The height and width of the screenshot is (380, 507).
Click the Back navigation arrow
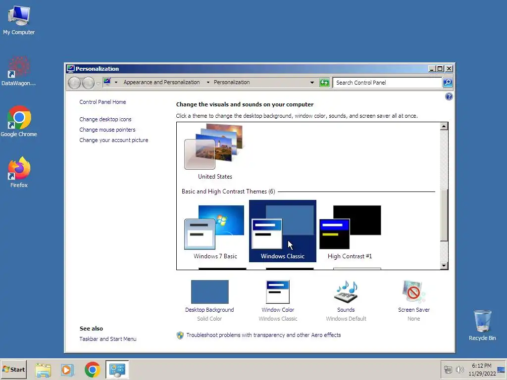click(74, 83)
